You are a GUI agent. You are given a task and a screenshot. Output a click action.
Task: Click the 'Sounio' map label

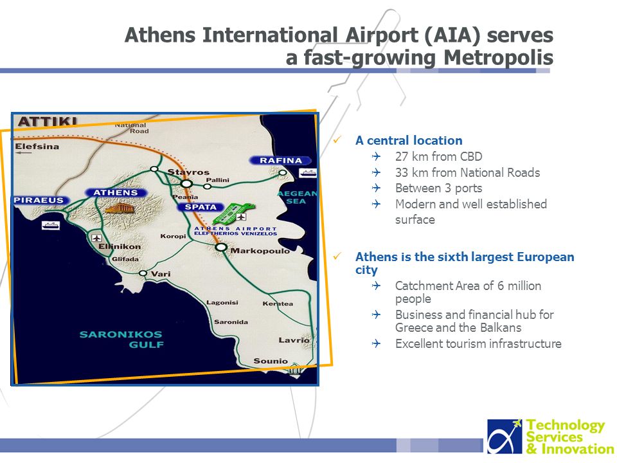point(271,361)
